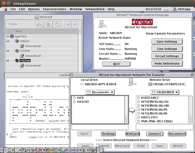Screen dimensions: 195x153
Task: Open Circuit Settings
Action: 167,56
